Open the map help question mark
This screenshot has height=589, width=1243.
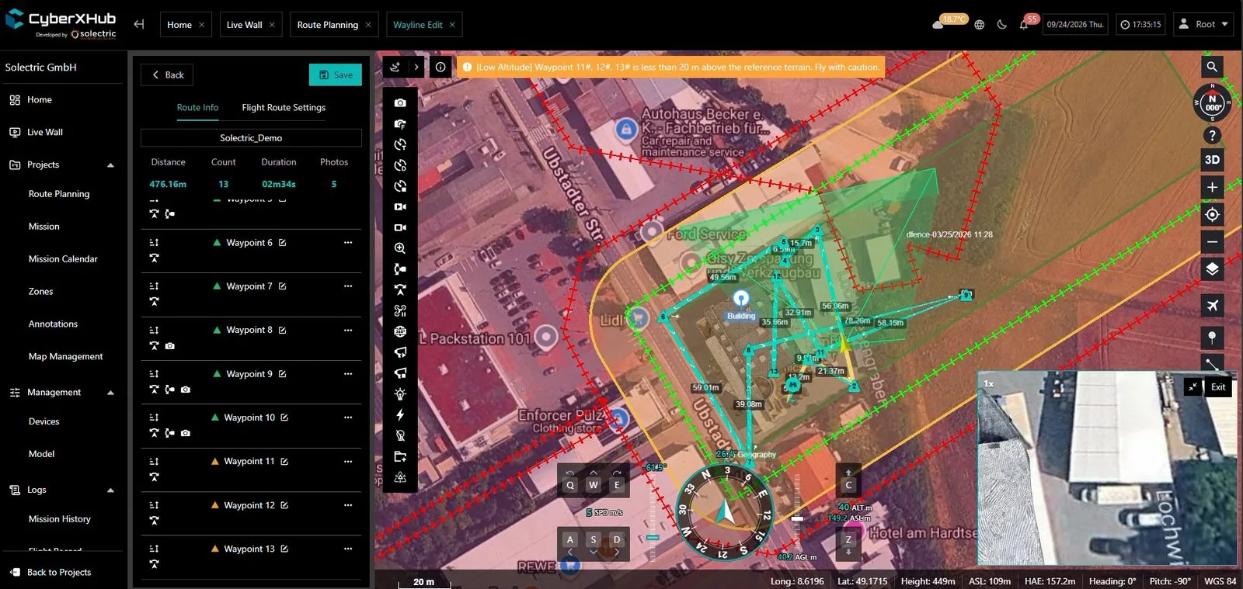click(1212, 135)
